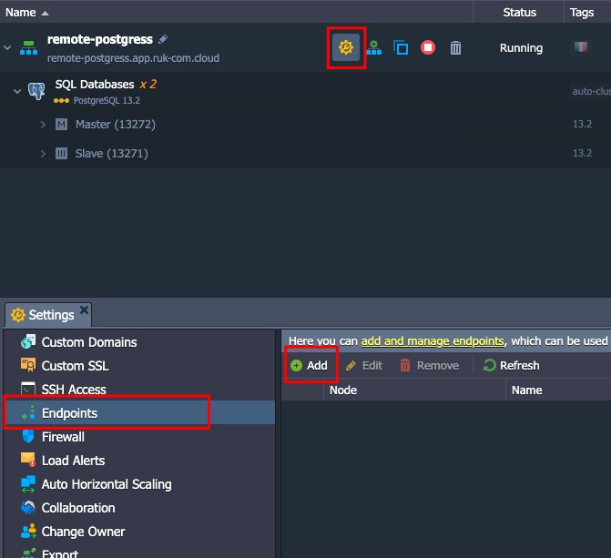Open the 'add and manage endpoints' link

click(433, 341)
